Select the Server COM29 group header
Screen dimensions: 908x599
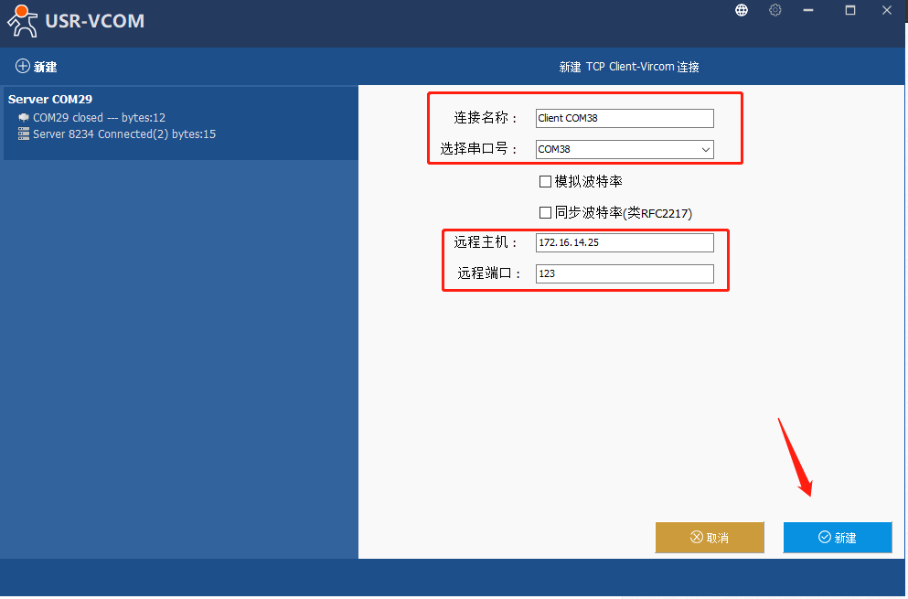pos(50,99)
